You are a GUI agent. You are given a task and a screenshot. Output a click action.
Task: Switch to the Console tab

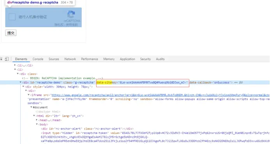[38, 59]
